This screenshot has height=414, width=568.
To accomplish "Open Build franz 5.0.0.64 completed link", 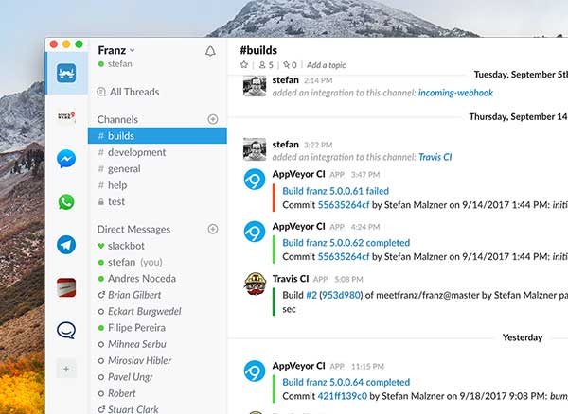I will (346, 382).
